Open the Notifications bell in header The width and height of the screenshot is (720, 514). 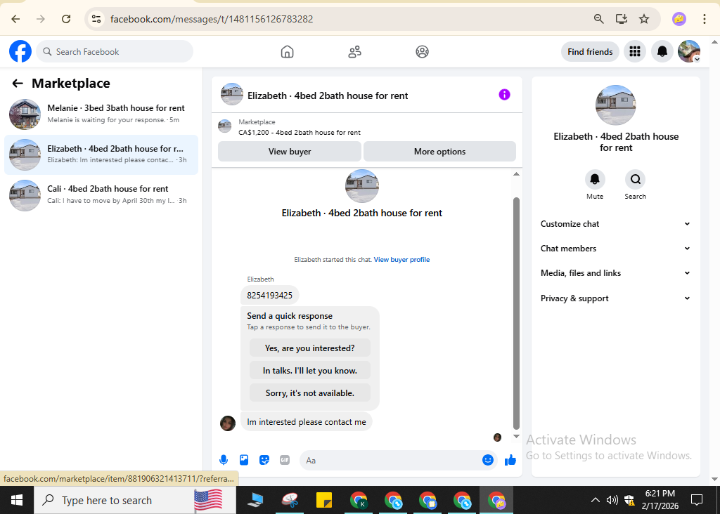(662, 51)
